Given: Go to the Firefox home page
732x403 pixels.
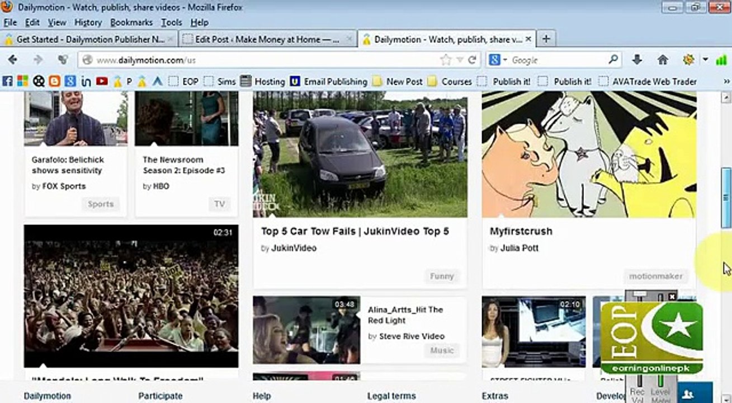Looking at the screenshot, I should [x=663, y=60].
